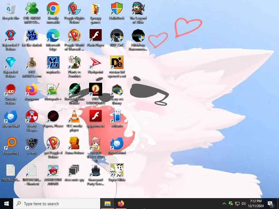Select the nephacks MPI icon
279x209 pixels.
53,62
